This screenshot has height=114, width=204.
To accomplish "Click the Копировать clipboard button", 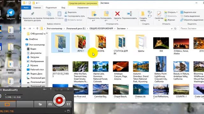I will point(49,15).
